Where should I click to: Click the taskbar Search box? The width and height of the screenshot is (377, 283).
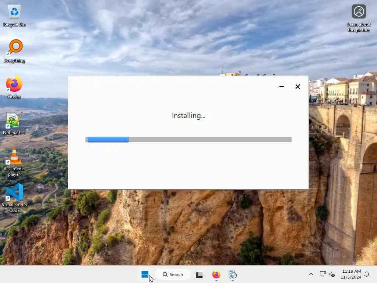(x=173, y=274)
